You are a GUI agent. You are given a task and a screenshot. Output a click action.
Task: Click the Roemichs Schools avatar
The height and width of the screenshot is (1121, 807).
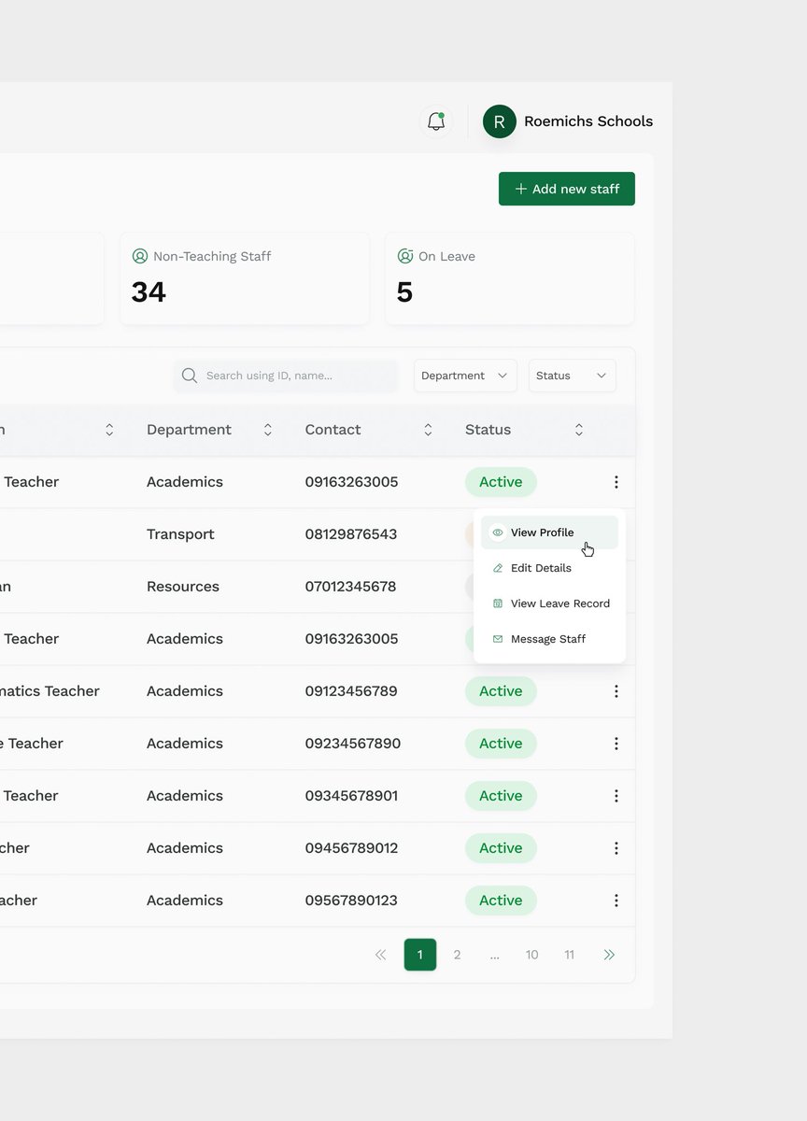point(500,121)
